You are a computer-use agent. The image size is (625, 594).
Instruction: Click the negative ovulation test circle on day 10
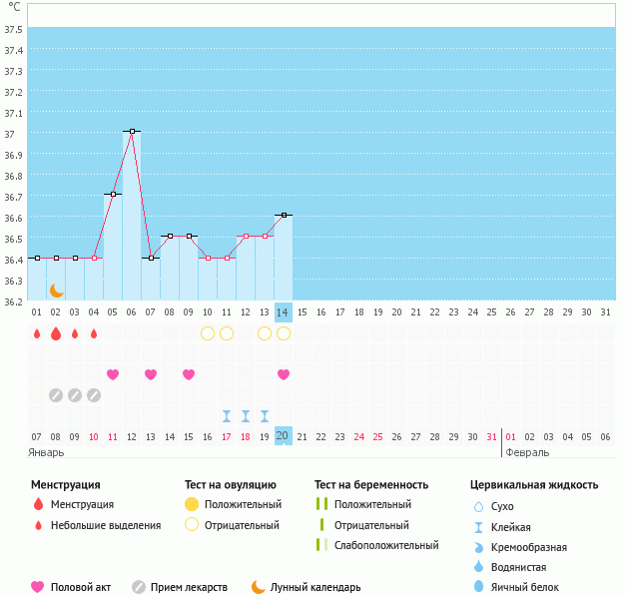(208, 333)
